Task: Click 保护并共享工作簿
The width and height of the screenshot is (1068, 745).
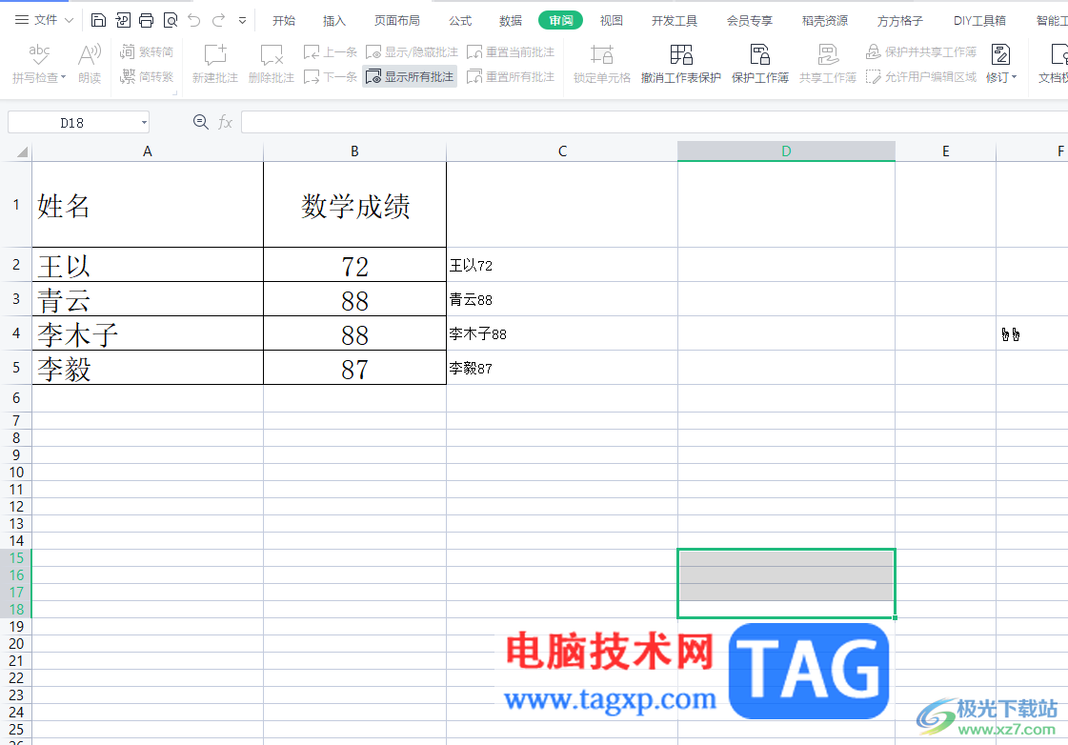Action: point(921,51)
